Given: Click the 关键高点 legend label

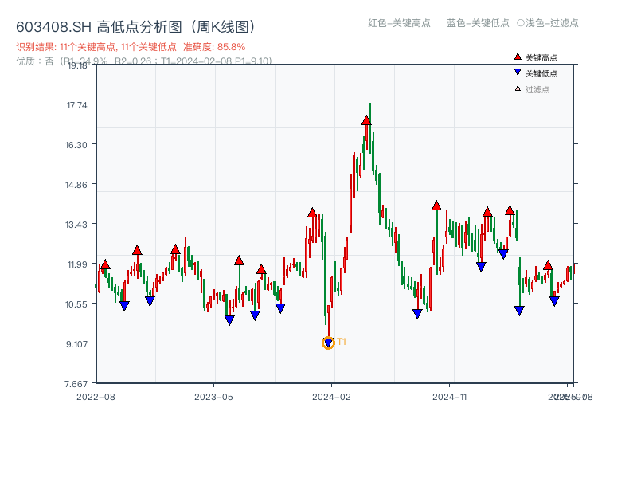Looking at the screenshot, I should 541,57.
